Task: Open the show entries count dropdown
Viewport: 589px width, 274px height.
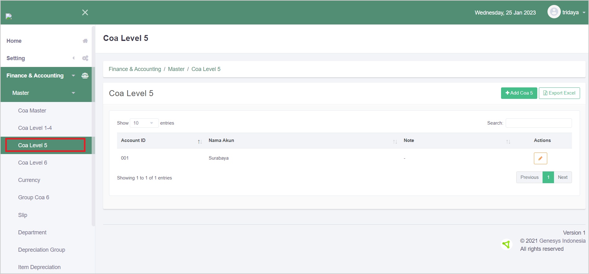Action: 144,123
